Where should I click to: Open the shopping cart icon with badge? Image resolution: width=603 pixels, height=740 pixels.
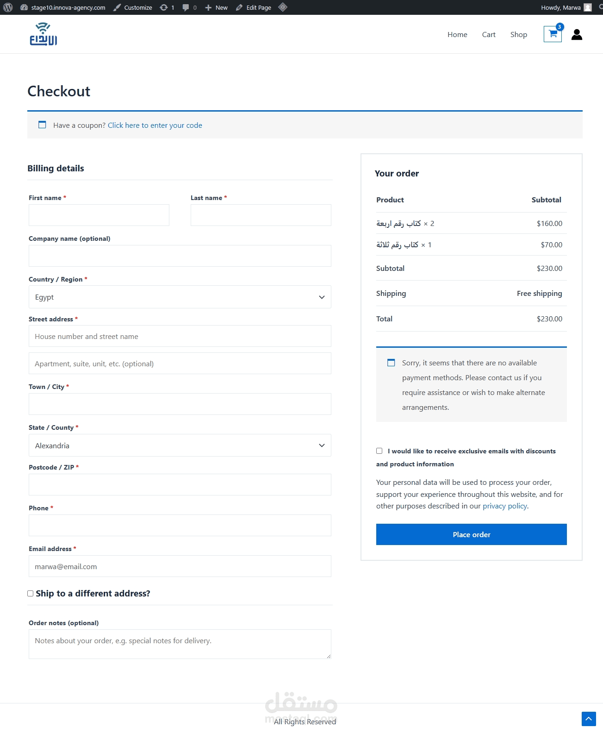(553, 34)
